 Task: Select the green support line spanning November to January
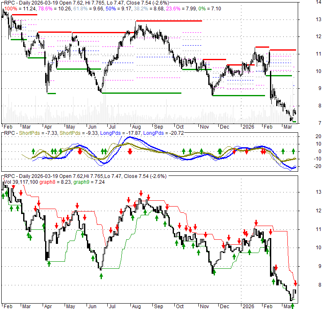coord(239,95)
